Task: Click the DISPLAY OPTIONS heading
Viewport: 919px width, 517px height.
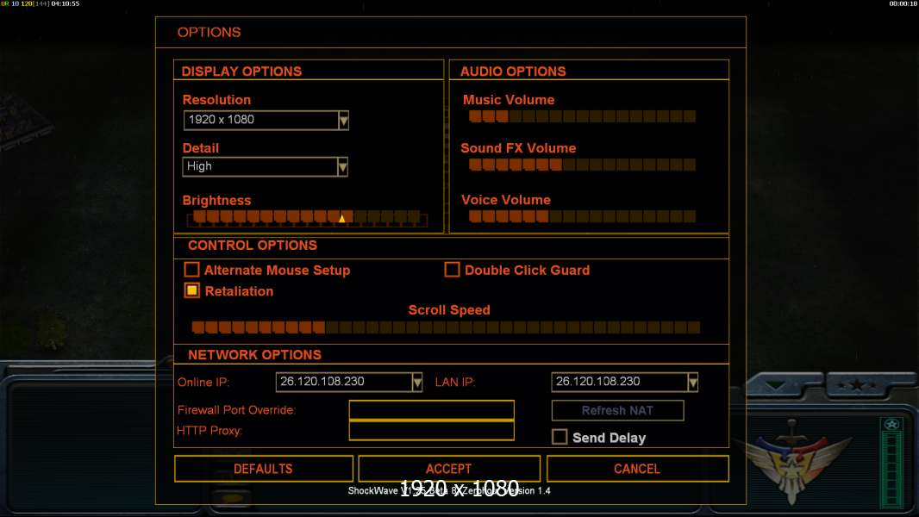Action: point(241,72)
